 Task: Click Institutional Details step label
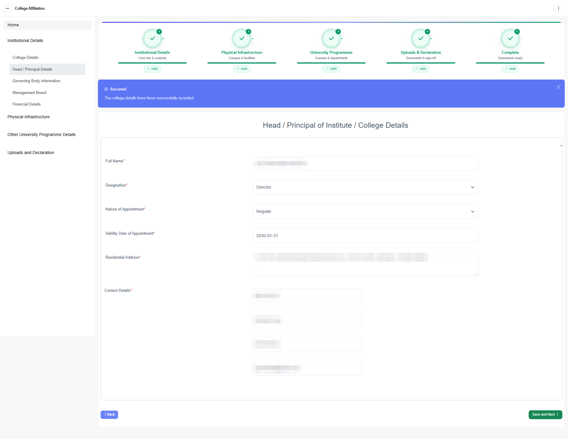[152, 52]
